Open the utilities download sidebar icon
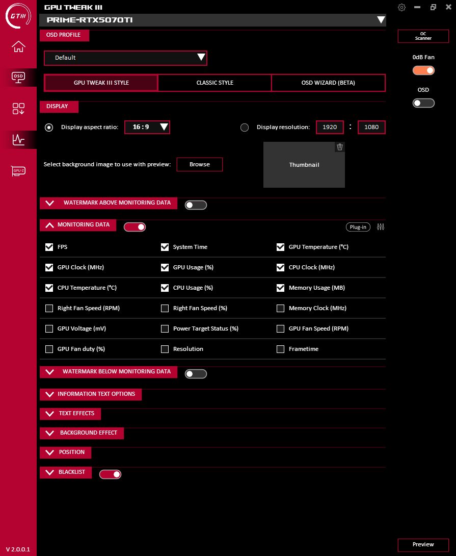The width and height of the screenshot is (456, 556). [18, 109]
